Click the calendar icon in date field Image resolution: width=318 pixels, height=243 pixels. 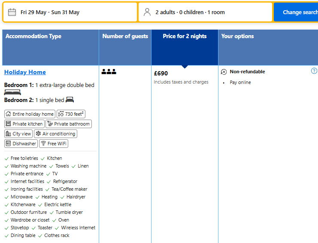tap(12, 12)
